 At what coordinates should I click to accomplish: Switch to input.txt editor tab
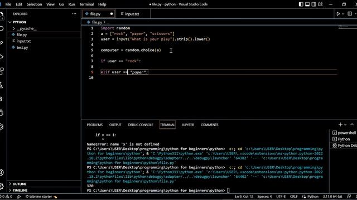[x=133, y=14]
